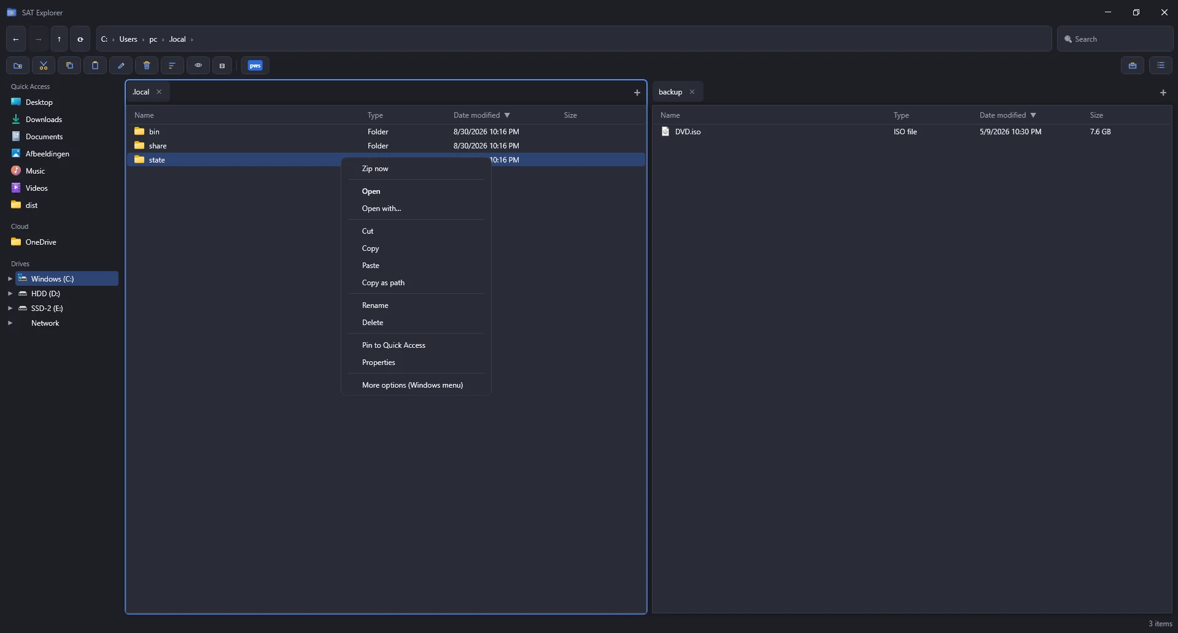Viewport: 1178px width, 633px height.
Task: Click C: in the breadcrumb path
Action: [x=104, y=39]
